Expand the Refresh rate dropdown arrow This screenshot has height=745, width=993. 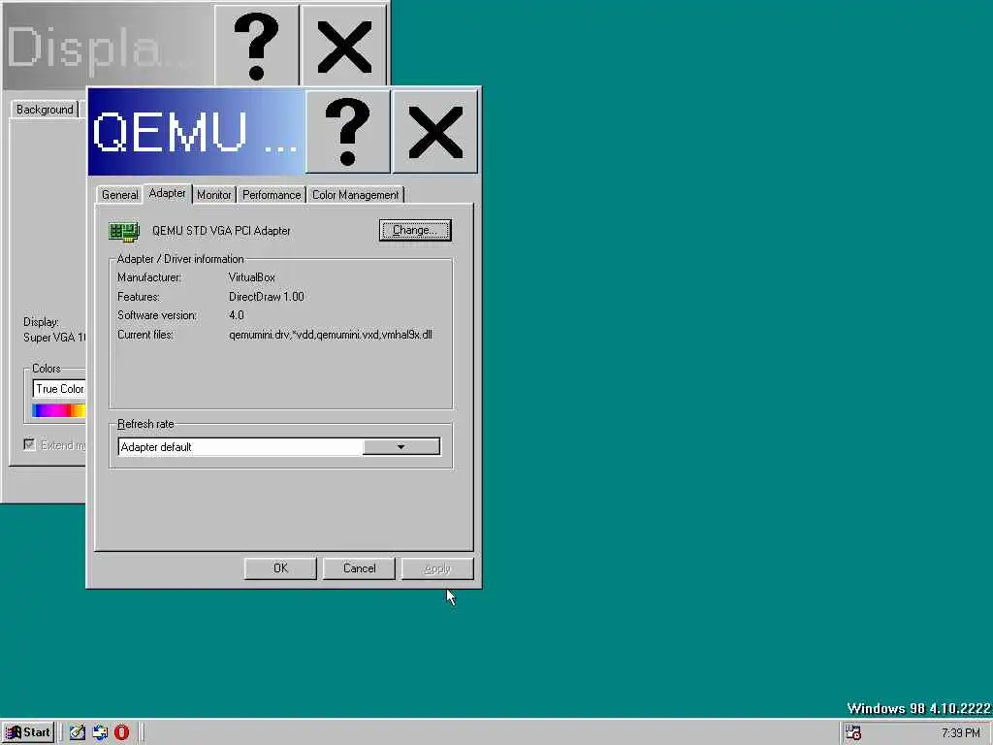[x=400, y=446]
